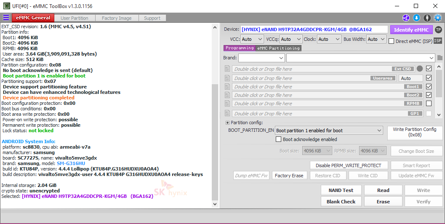445x224 pixels.
Task: Click the Erase button
Action: [x=383, y=202]
